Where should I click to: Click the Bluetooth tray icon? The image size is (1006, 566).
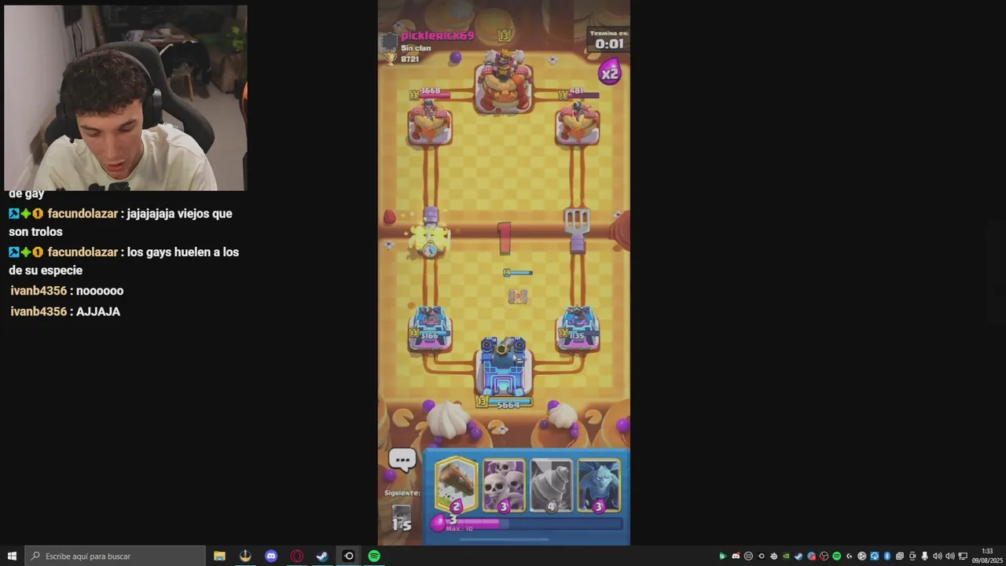click(887, 556)
